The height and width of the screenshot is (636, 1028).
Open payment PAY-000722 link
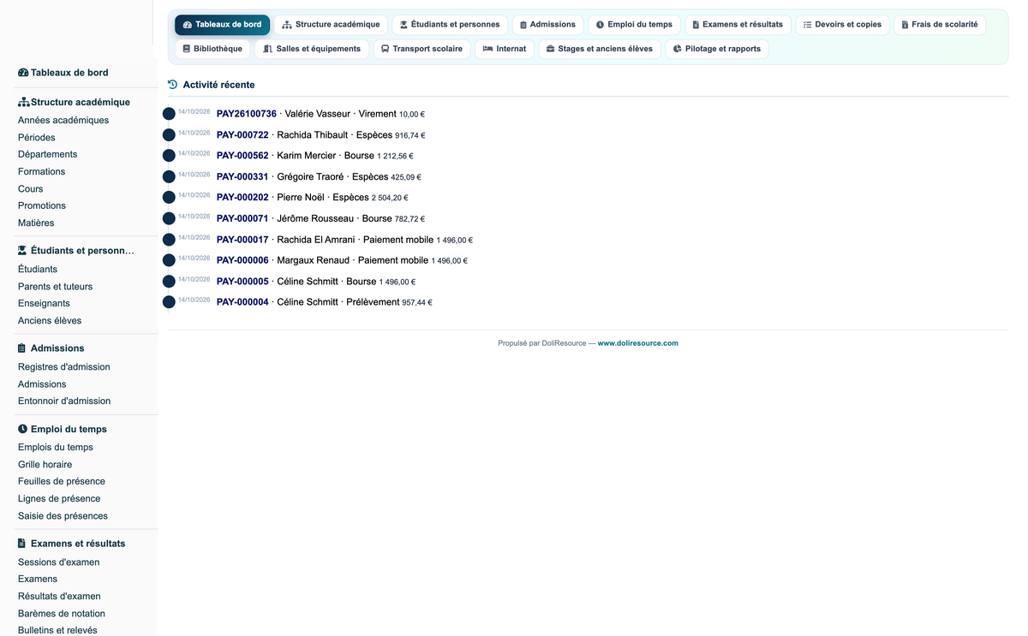pyautogui.click(x=242, y=135)
